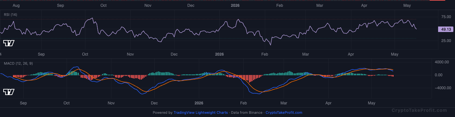Click the 2026 label on the MACD pane time axis

(x=199, y=103)
